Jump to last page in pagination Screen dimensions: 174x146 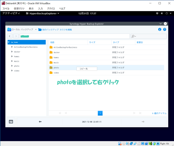(x=140, y=113)
